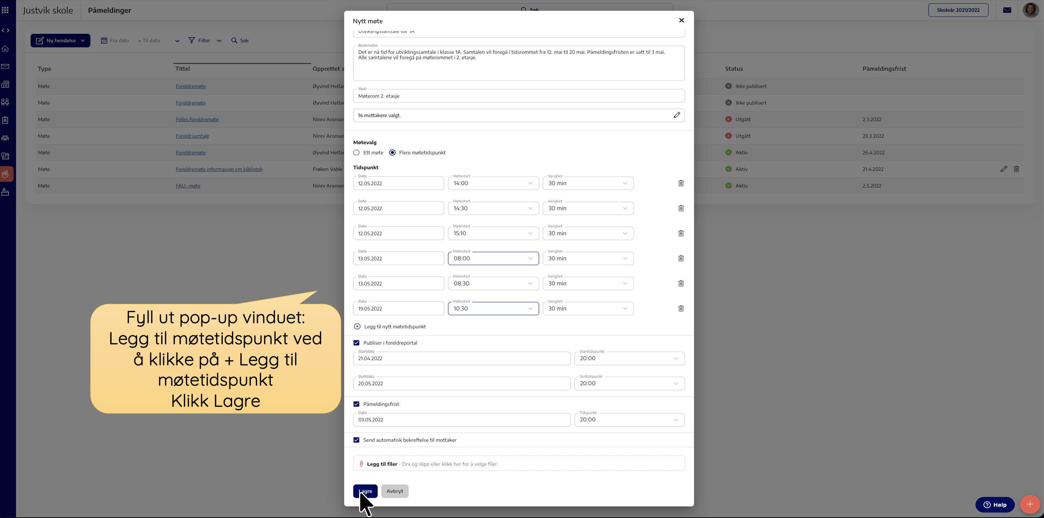
Task: Open the Møtestart dropdown showing 14:00
Action: [x=493, y=183]
